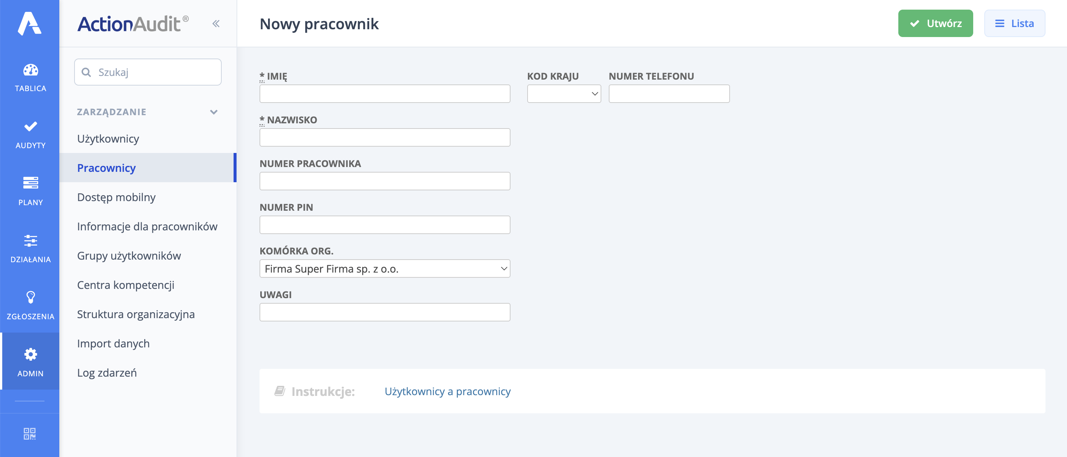Open the Kod kraju dropdown

564,94
